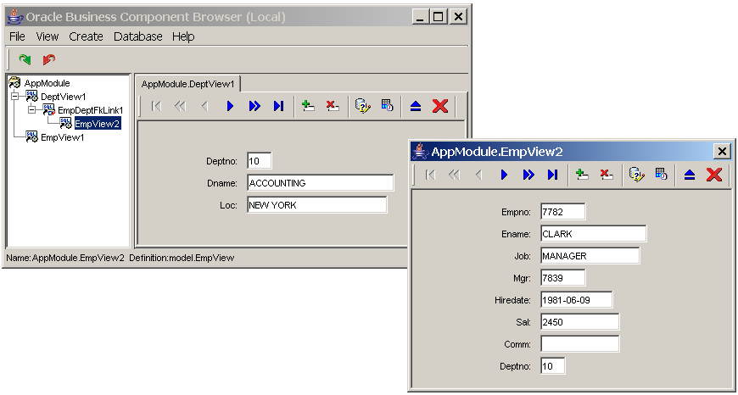Screen dimensions: 738x395
Task: Go to previous record in DeptView1 toolbar
Action: coord(204,106)
